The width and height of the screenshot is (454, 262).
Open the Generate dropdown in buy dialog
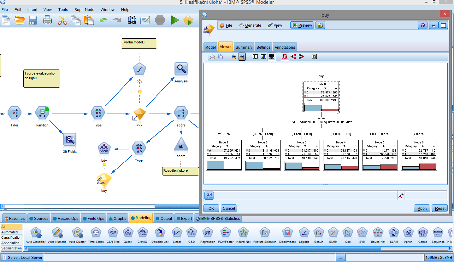(x=250, y=25)
